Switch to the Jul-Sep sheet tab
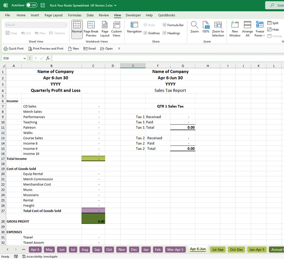Image resolution: width=284 pixels, height=259 pixels. (x=218, y=250)
